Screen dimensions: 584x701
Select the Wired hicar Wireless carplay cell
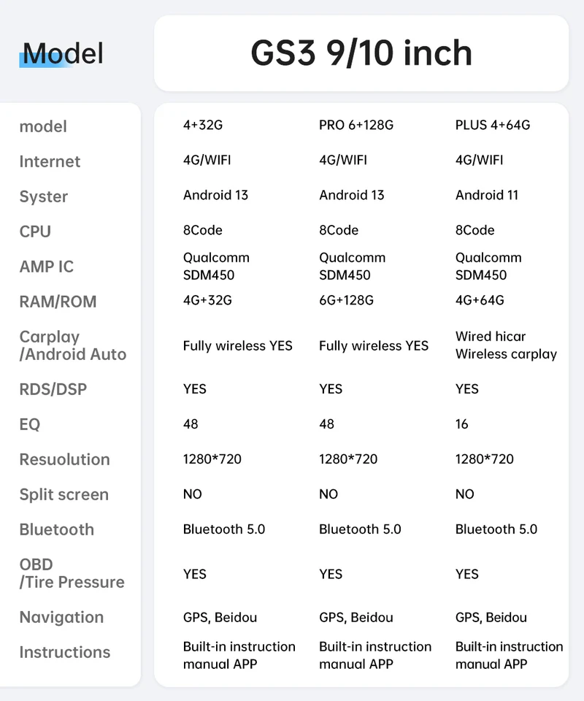click(506, 345)
